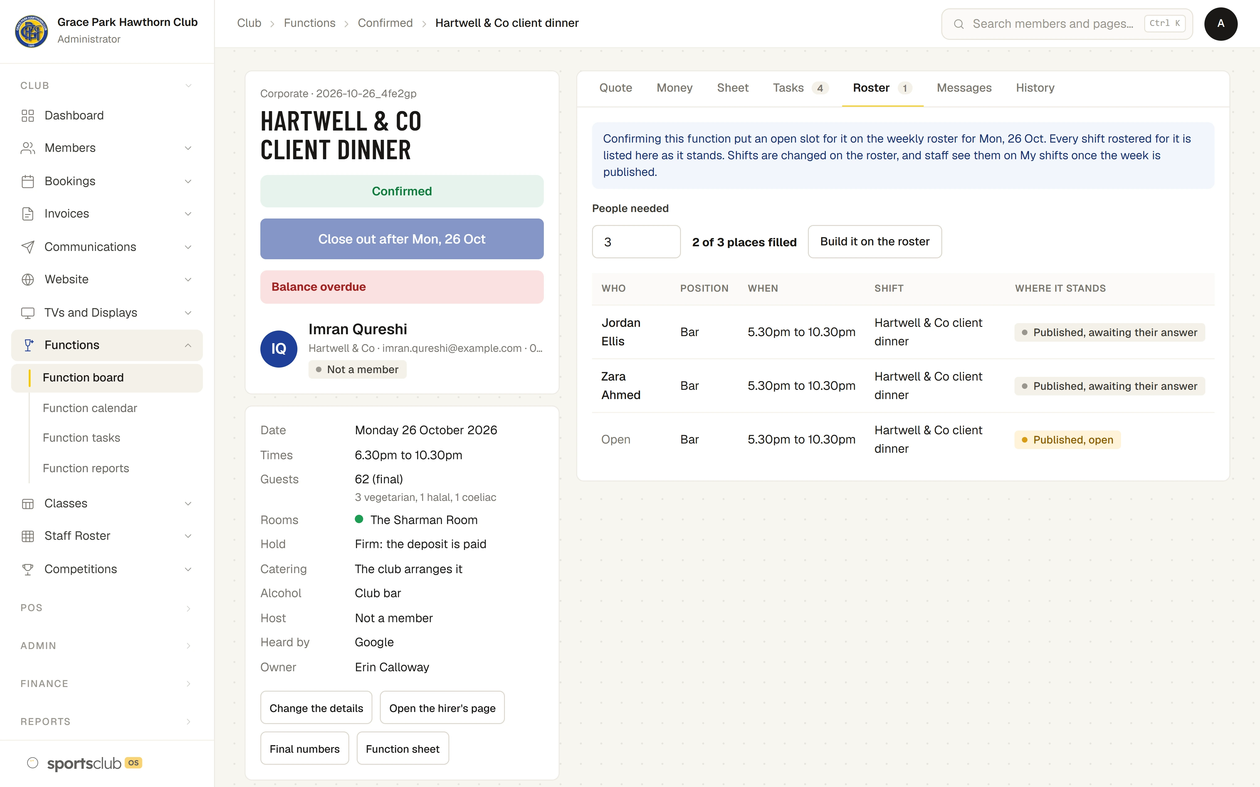Click the Competitions trophy icon
The width and height of the screenshot is (1260, 787).
click(27, 569)
